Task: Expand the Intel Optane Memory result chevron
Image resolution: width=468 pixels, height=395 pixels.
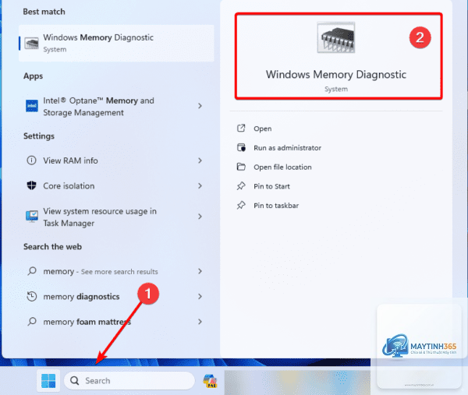Action: coord(200,106)
